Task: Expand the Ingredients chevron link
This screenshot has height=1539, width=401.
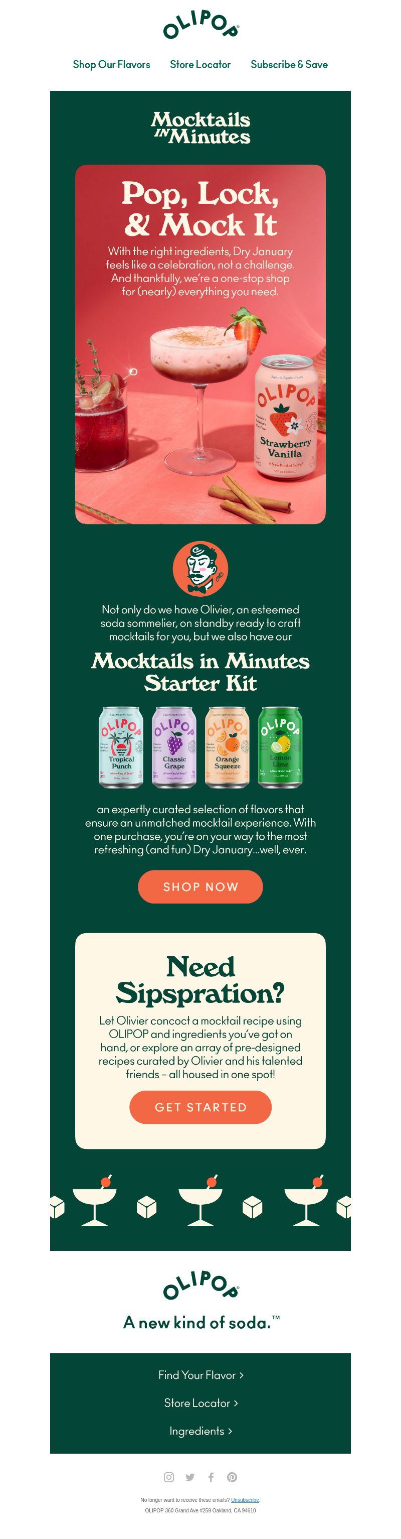Action: pyautogui.click(x=200, y=1431)
